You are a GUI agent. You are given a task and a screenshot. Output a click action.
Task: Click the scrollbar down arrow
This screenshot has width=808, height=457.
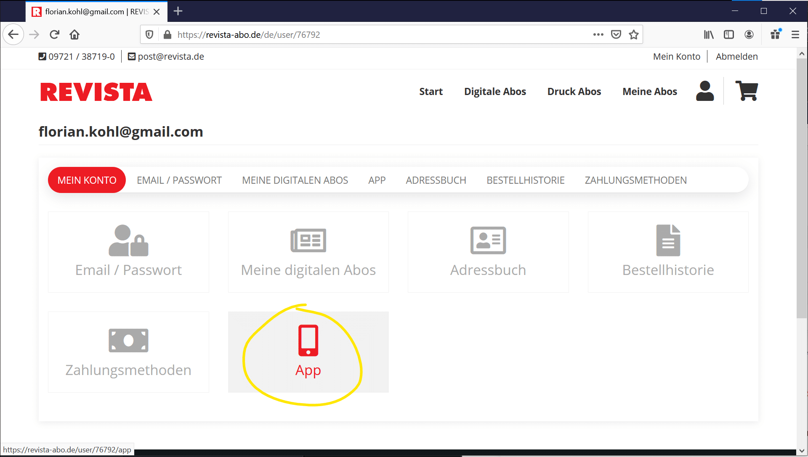pyautogui.click(x=802, y=451)
